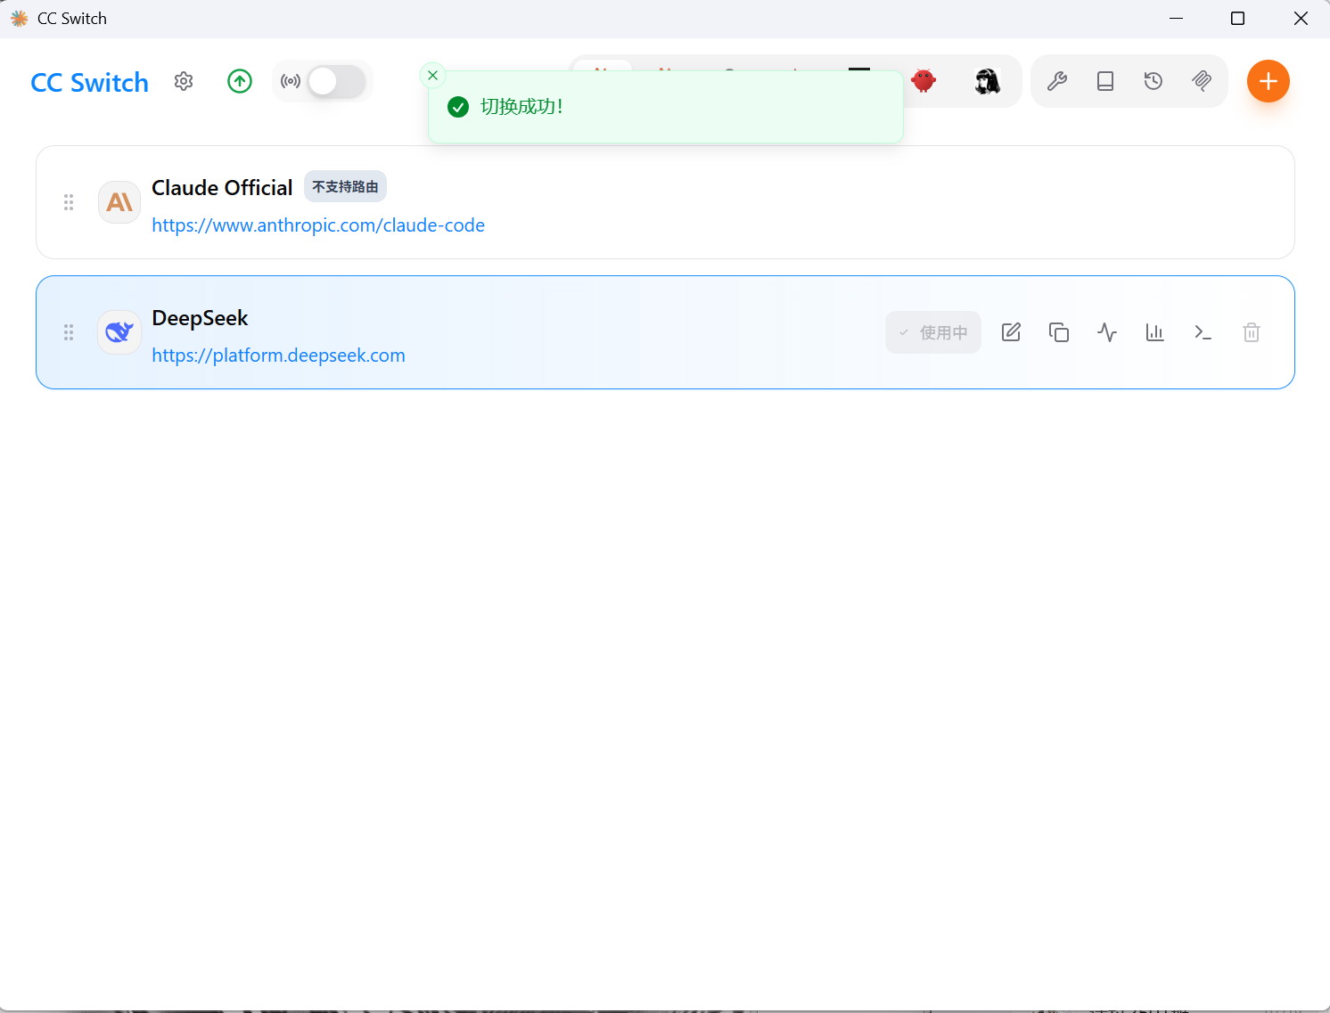Screen dimensions: 1330x1013
Task: Add a new provider with the orange plus
Action: (x=1268, y=81)
